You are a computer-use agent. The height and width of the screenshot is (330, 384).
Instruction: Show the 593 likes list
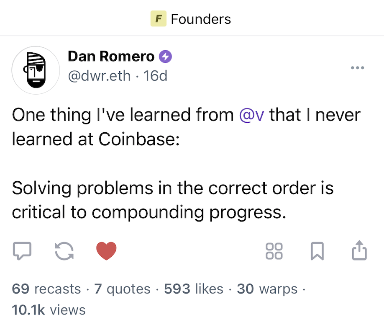coord(194,289)
